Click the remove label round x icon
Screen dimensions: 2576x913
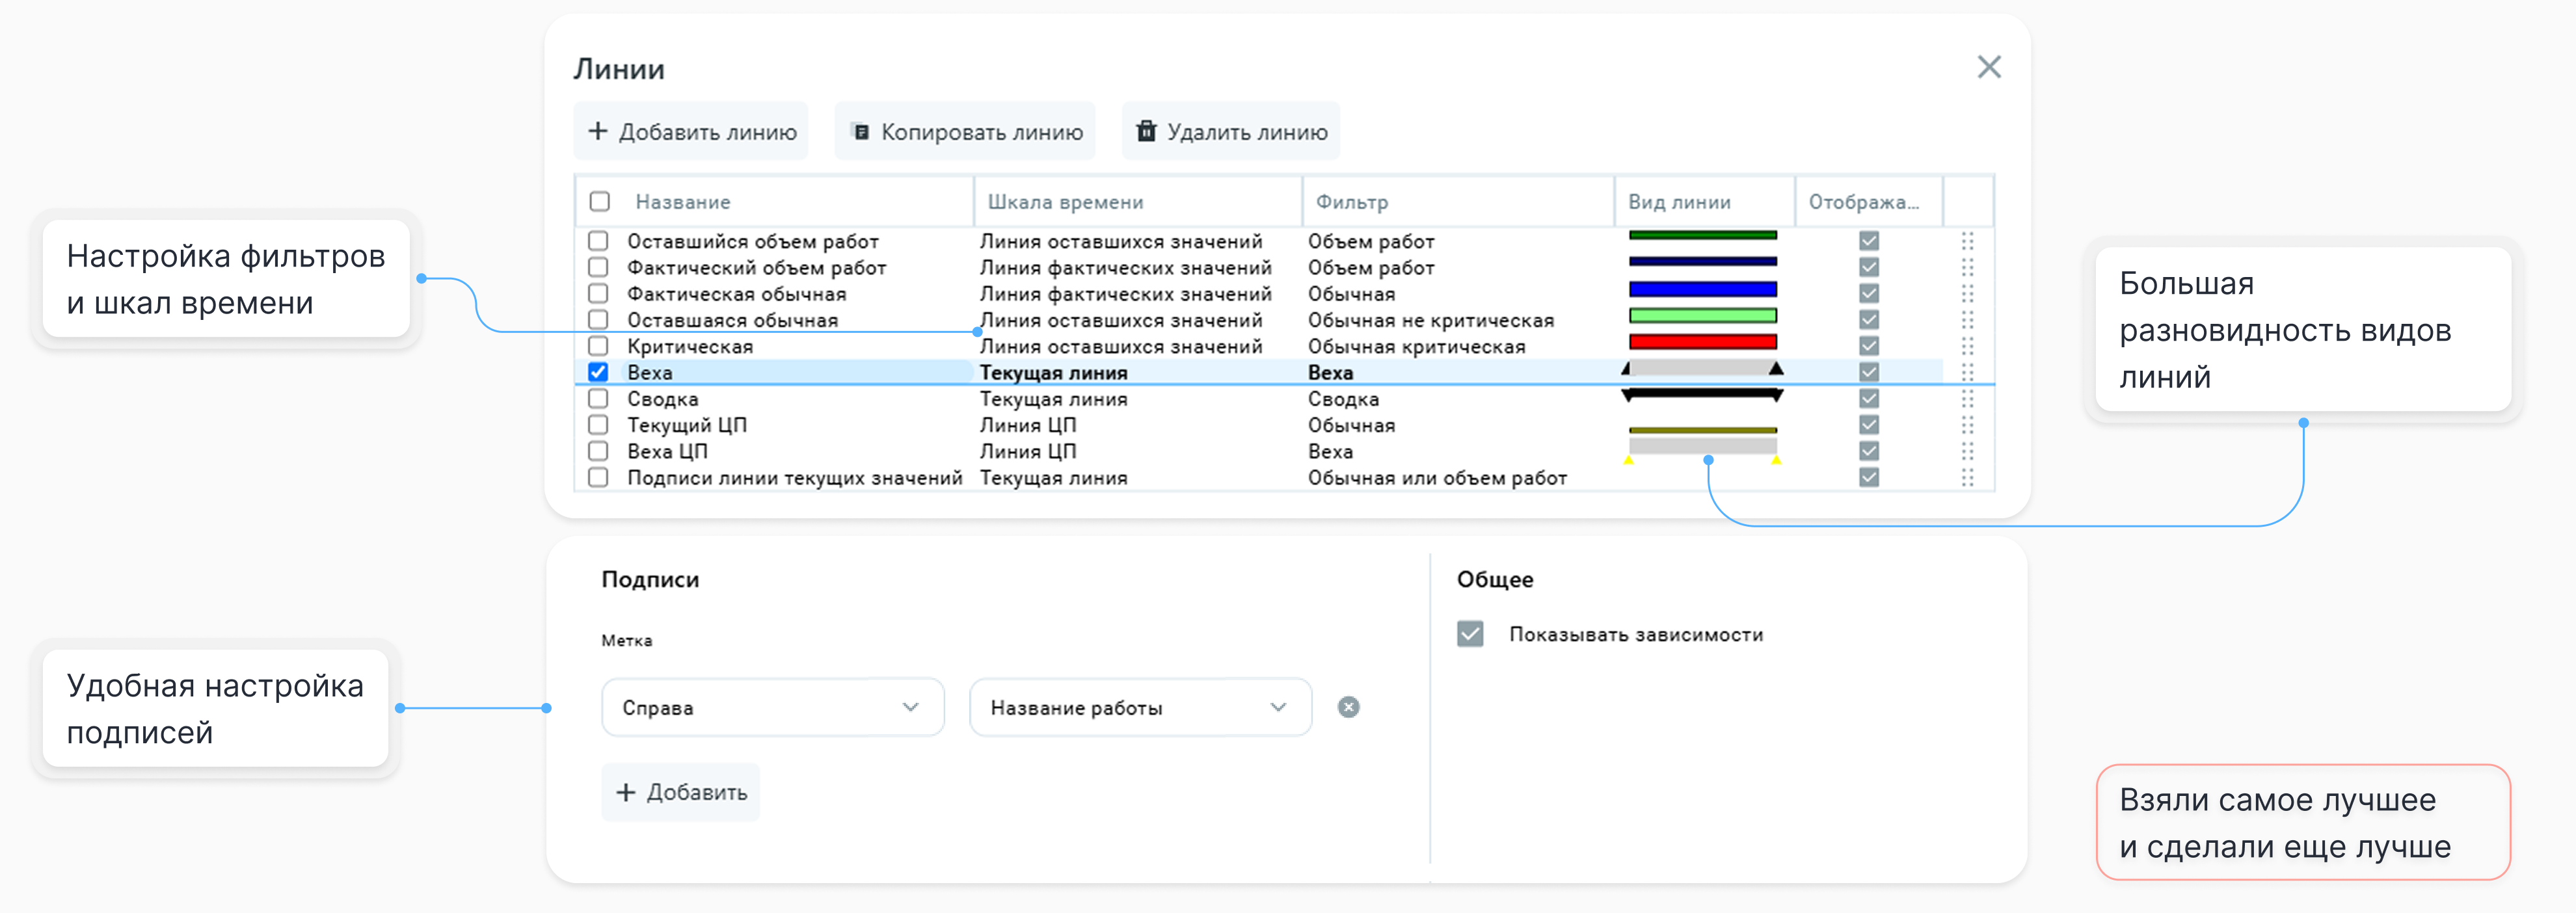(1348, 707)
